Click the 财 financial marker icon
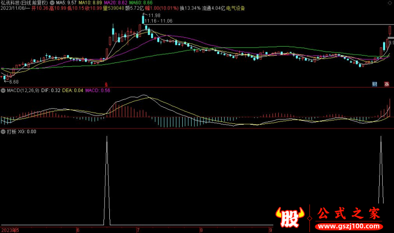394x233 pixels. pos(374,84)
